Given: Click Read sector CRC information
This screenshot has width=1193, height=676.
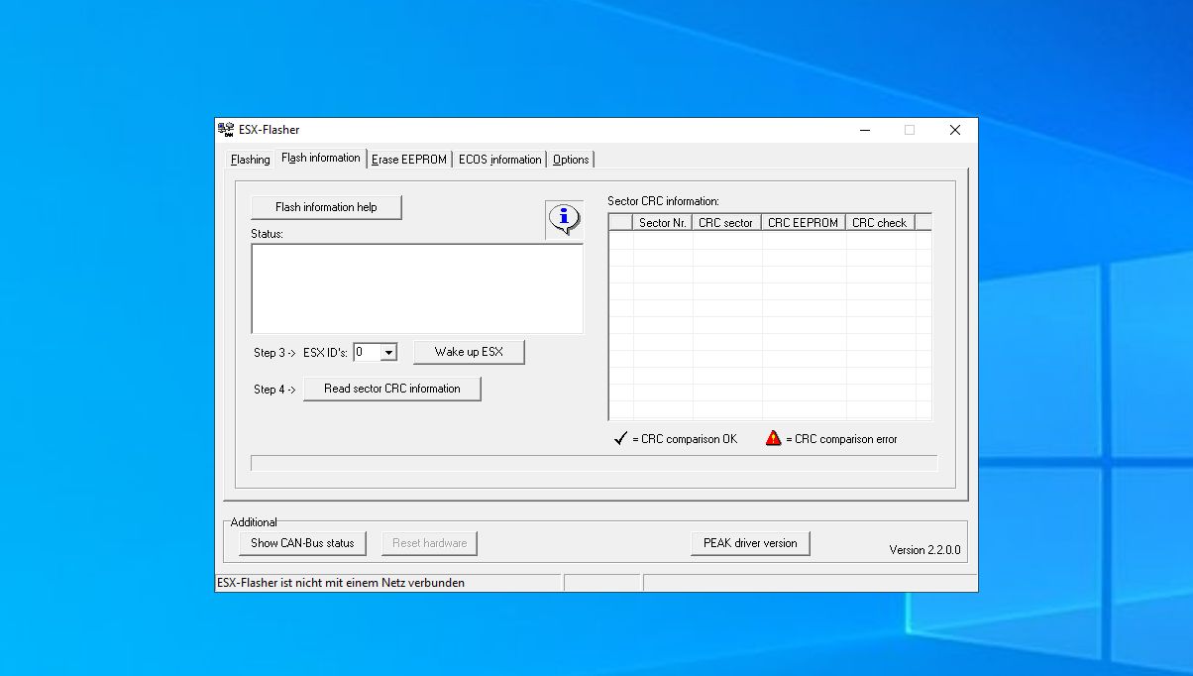Looking at the screenshot, I should click(391, 388).
